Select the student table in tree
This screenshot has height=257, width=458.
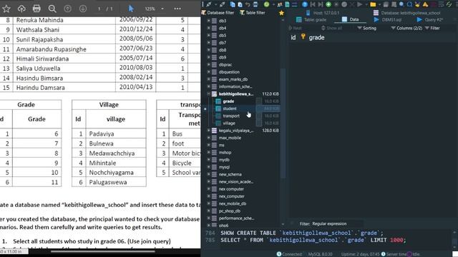pos(230,109)
